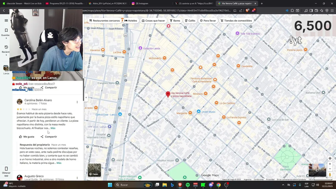Image resolution: width=336 pixels, height=189 pixels.
Task: Open Discord from the taskbar
Action: point(211,185)
